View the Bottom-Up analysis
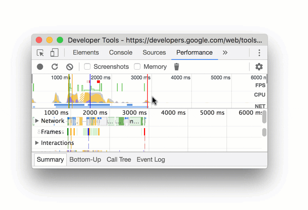 (x=85, y=159)
